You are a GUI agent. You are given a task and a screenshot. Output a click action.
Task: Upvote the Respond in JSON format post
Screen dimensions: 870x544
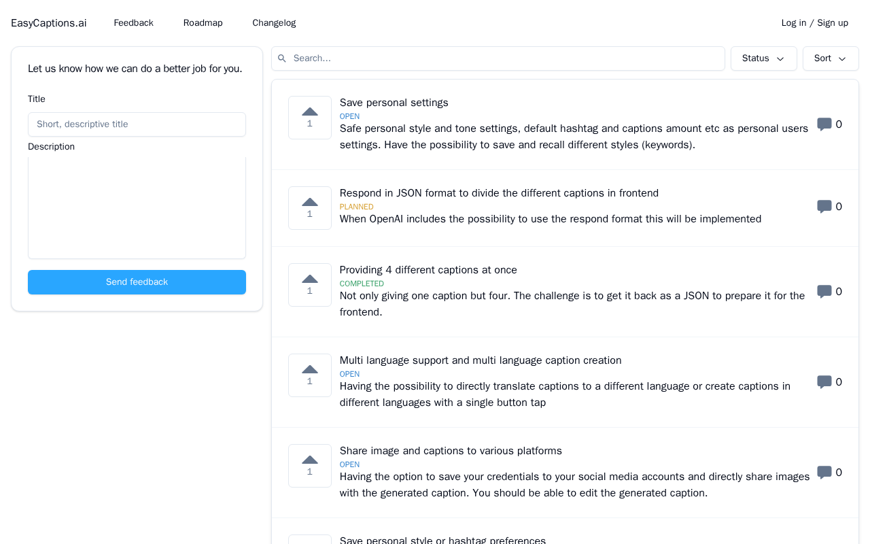(x=310, y=208)
